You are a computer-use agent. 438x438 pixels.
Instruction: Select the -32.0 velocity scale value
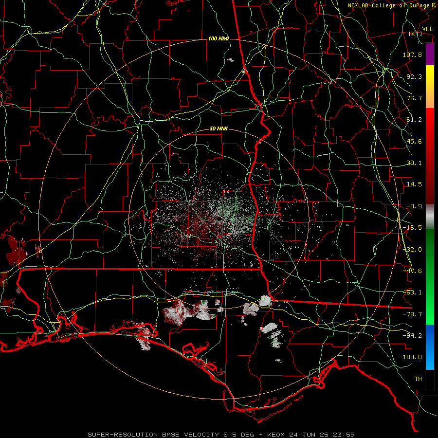pos(412,250)
